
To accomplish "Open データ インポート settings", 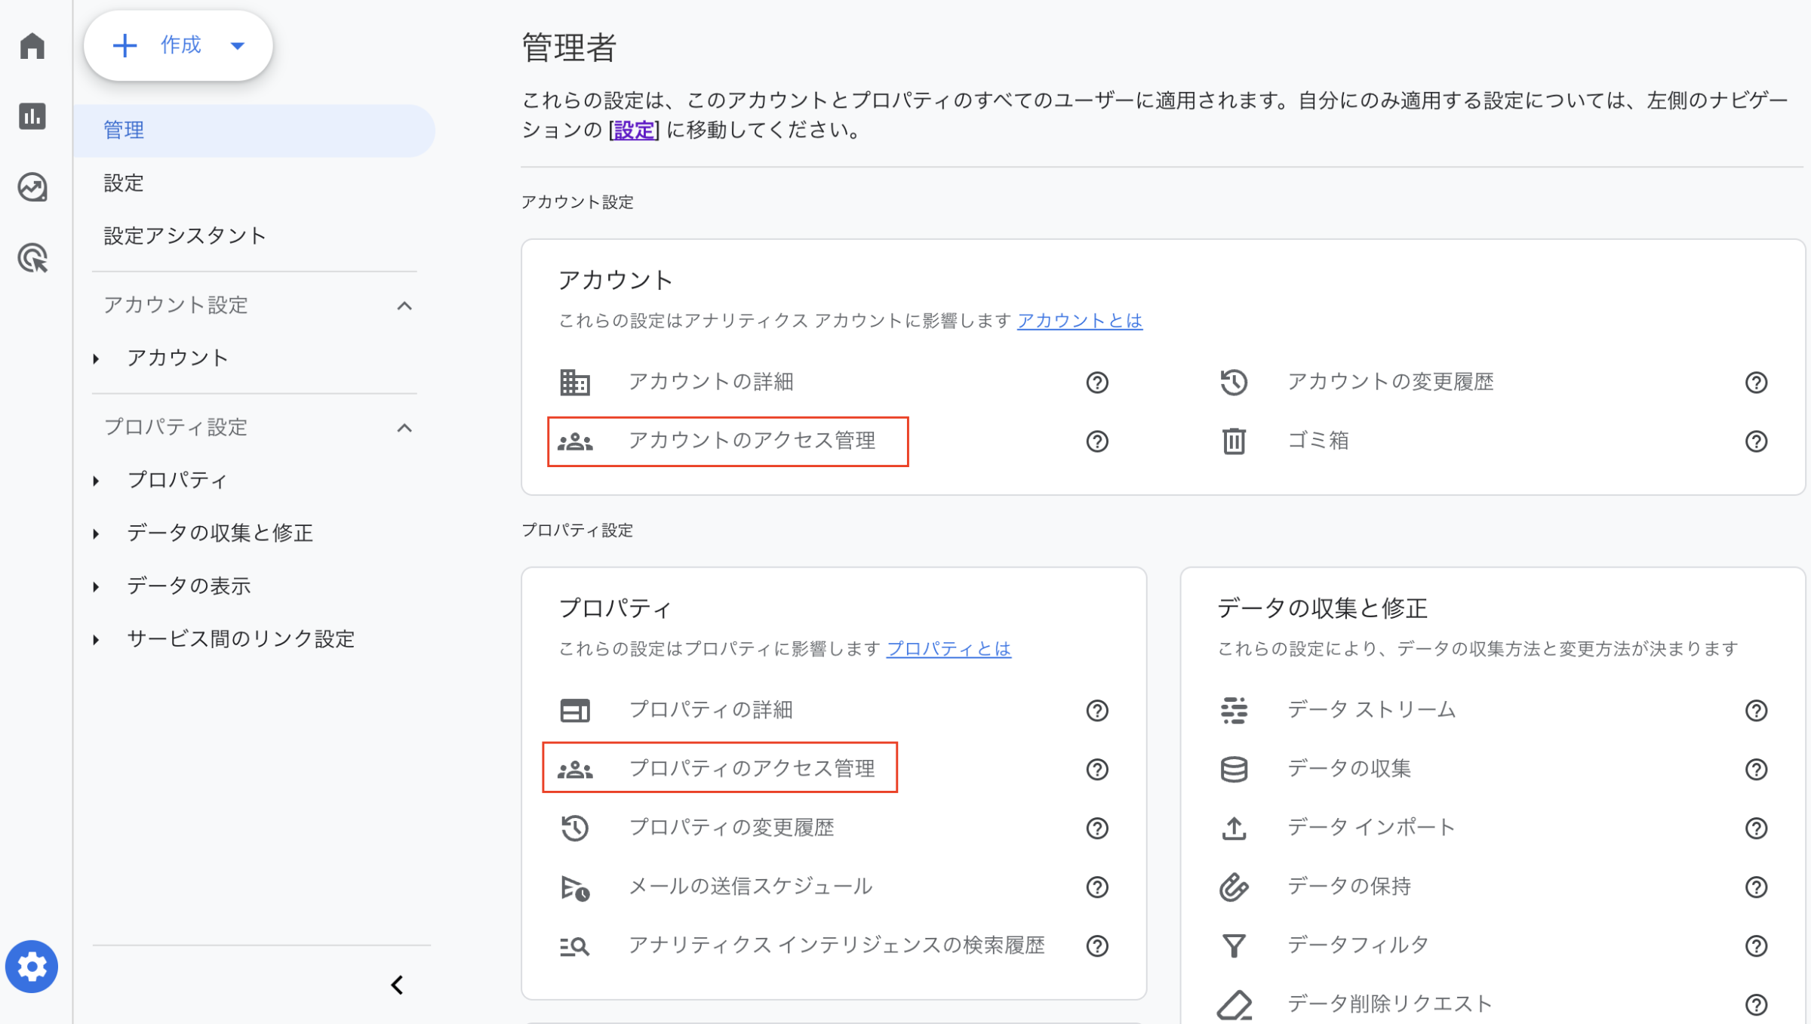I will (x=1371, y=828).
